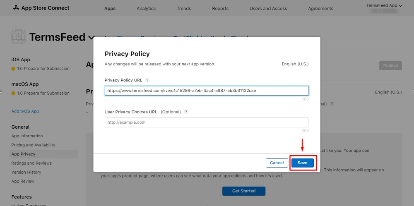Viewport: 414px width, 206px height.
Task: Go to the Apps section
Action: 110,8
